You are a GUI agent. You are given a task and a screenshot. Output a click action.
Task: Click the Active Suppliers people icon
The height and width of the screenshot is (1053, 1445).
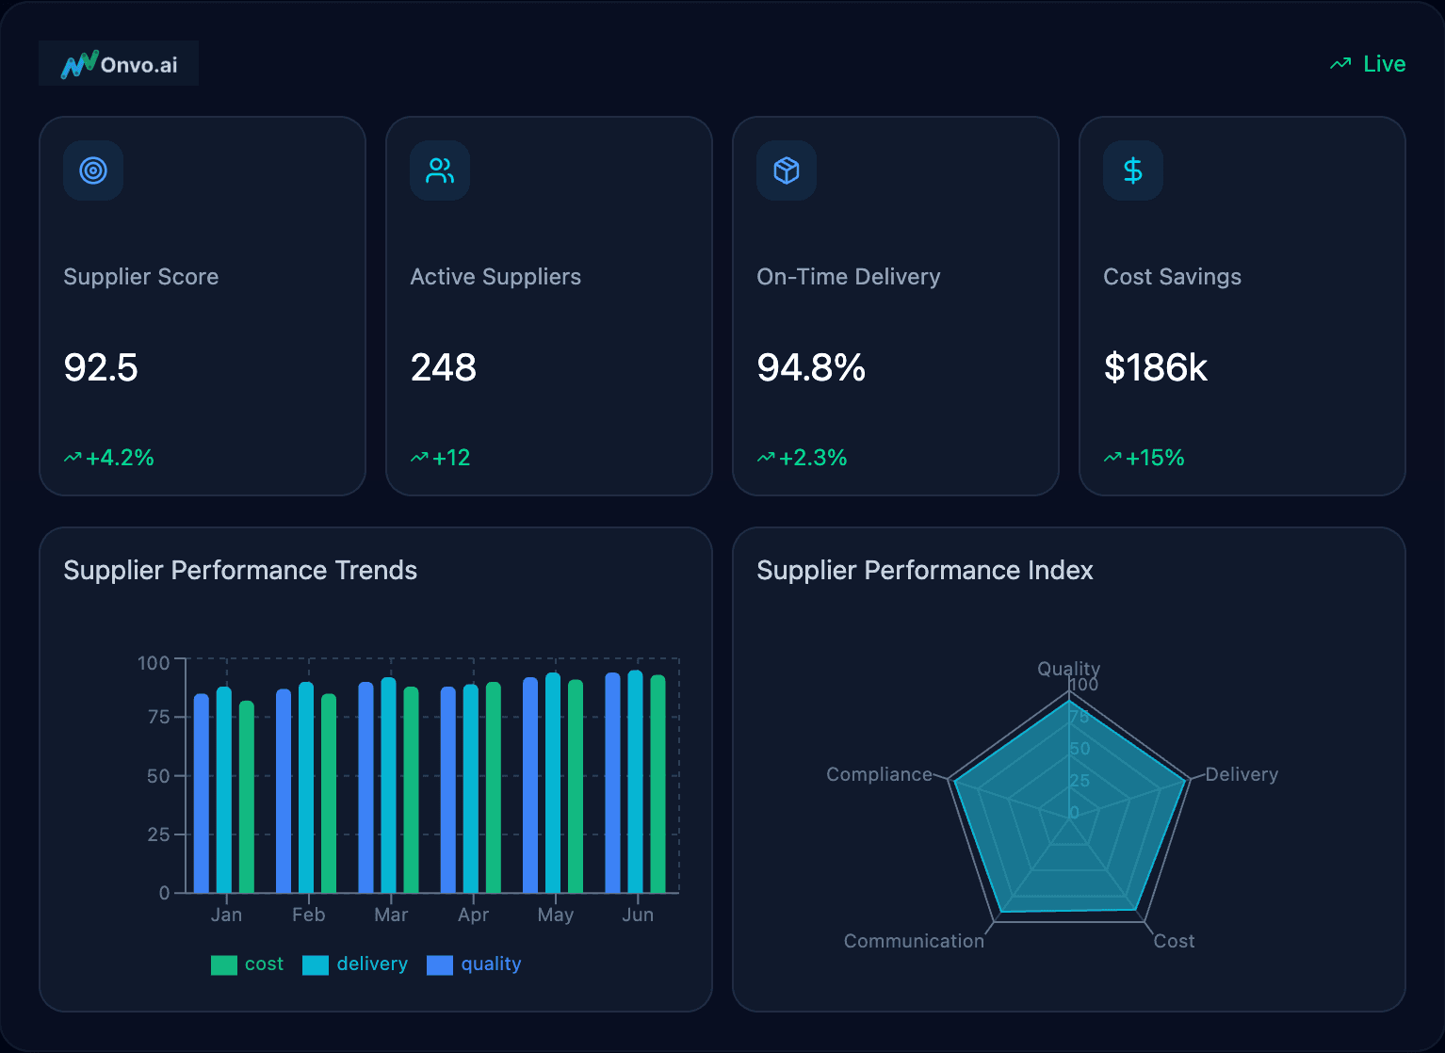(x=440, y=170)
